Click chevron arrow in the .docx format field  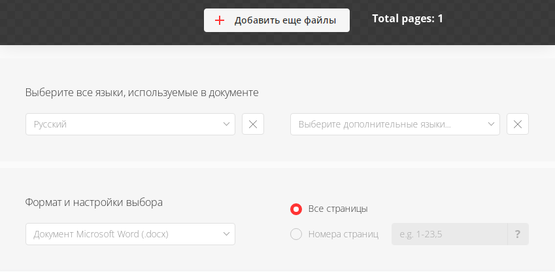coord(227,234)
